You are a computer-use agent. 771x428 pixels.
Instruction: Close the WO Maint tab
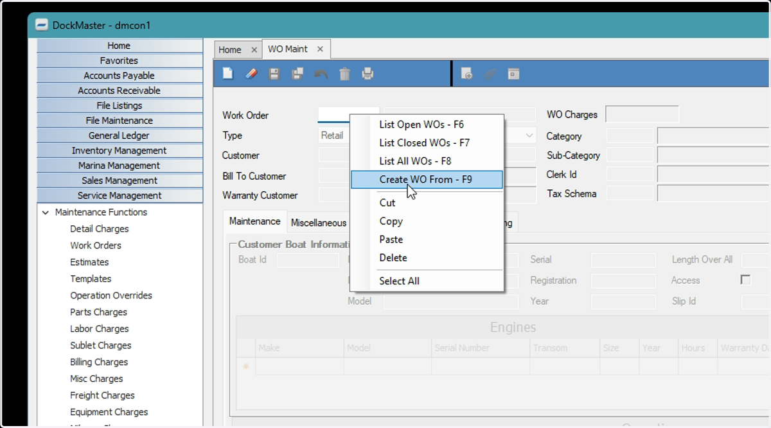pyautogui.click(x=320, y=49)
